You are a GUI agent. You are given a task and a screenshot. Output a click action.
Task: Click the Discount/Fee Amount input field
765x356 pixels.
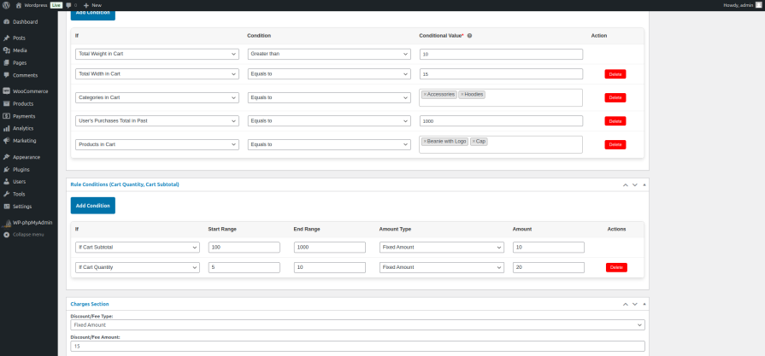357,346
